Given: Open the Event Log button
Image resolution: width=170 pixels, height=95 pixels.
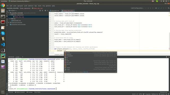Looking at the screenshot, I should [164, 92].
